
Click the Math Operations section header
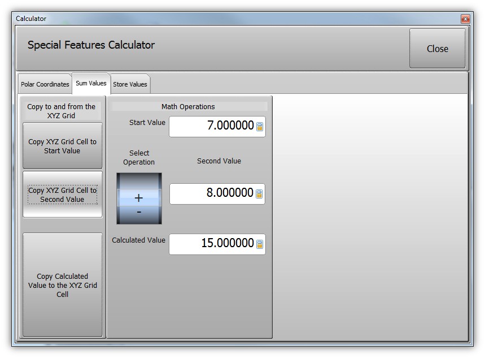pyautogui.click(x=188, y=106)
